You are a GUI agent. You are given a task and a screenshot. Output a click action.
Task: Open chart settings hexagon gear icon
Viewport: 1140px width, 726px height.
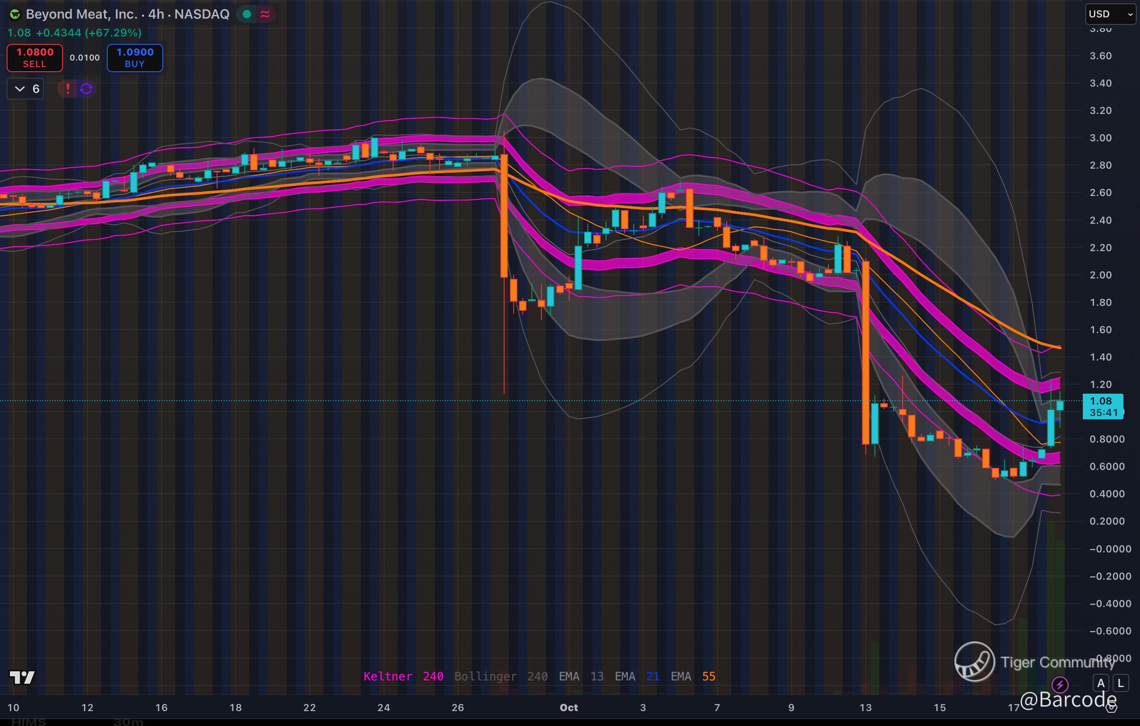(1111, 707)
